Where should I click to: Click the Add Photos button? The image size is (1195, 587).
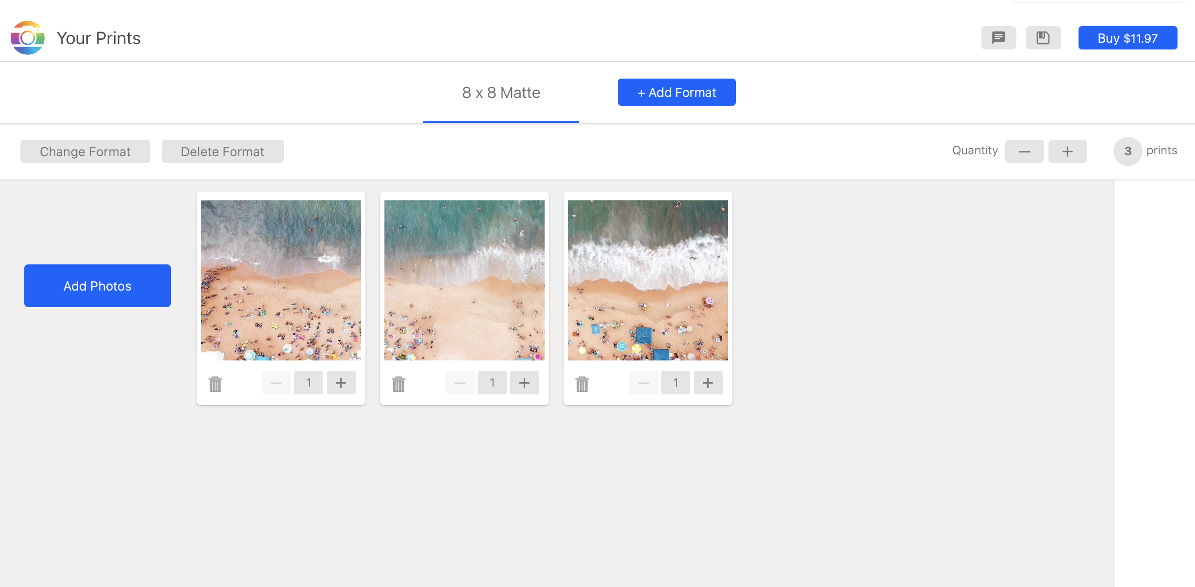pos(98,286)
